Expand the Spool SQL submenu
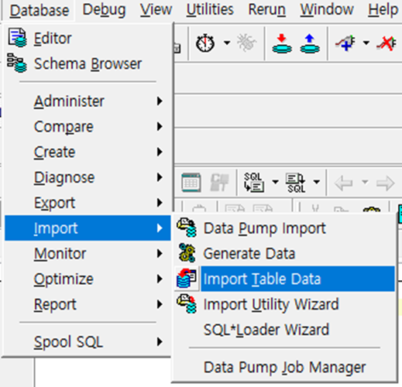402x387 pixels. click(88, 341)
